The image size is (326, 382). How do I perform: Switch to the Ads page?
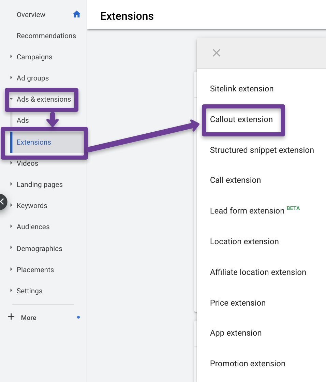23,120
